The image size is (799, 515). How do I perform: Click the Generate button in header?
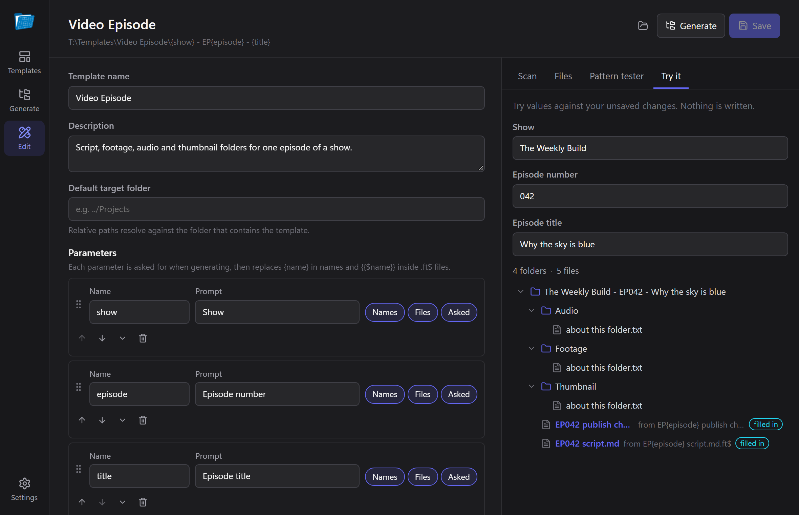691,26
